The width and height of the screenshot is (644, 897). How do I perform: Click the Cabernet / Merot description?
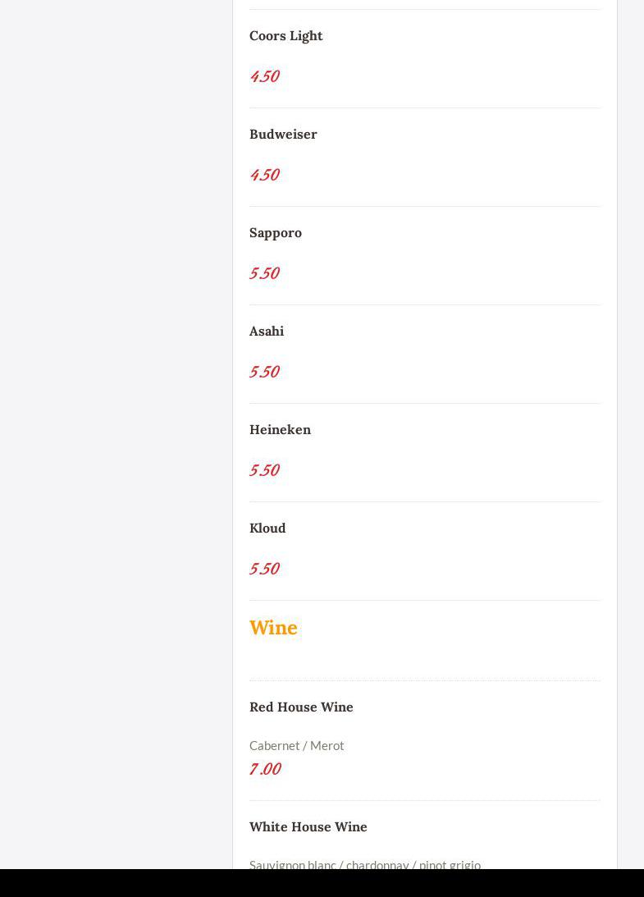pyautogui.click(x=296, y=745)
